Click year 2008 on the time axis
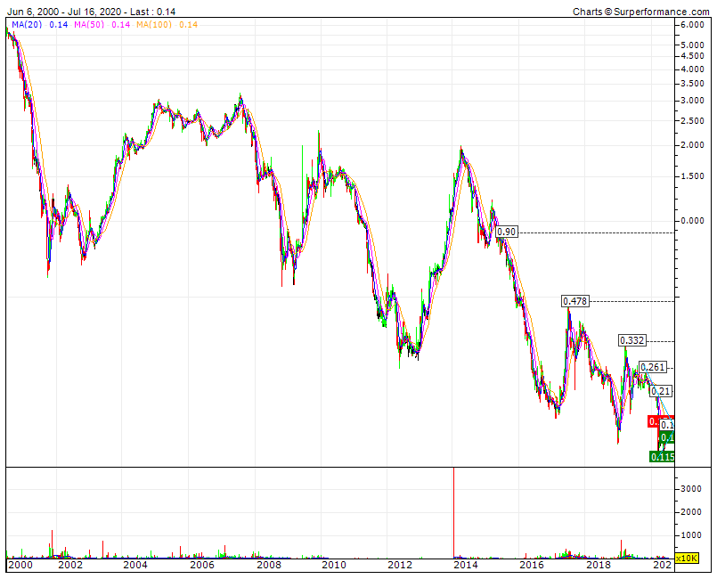 pyautogui.click(x=269, y=565)
